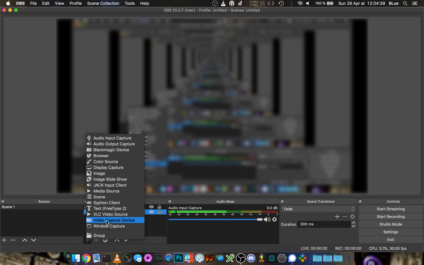Open the File menu in the menu bar
The height and width of the screenshot is (265, 424).
click(x=34, y=3)
